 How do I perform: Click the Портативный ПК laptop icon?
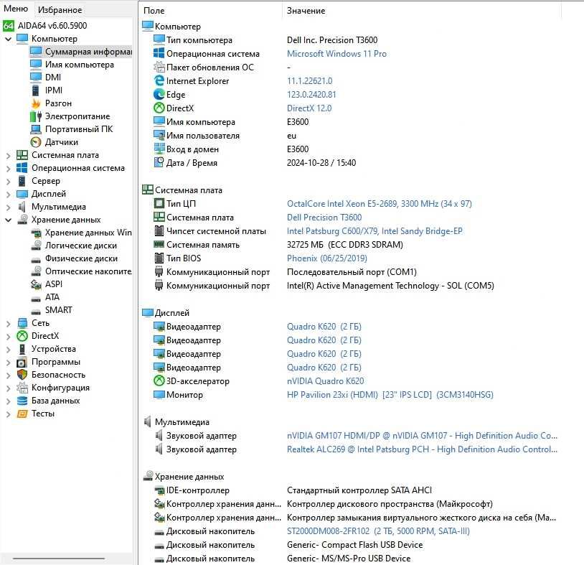[36, 129]
